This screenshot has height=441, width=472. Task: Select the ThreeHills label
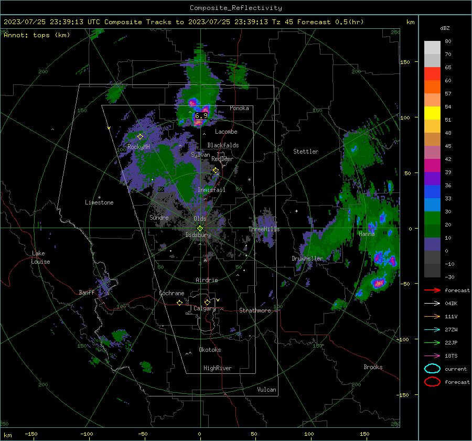click(264, 229)
